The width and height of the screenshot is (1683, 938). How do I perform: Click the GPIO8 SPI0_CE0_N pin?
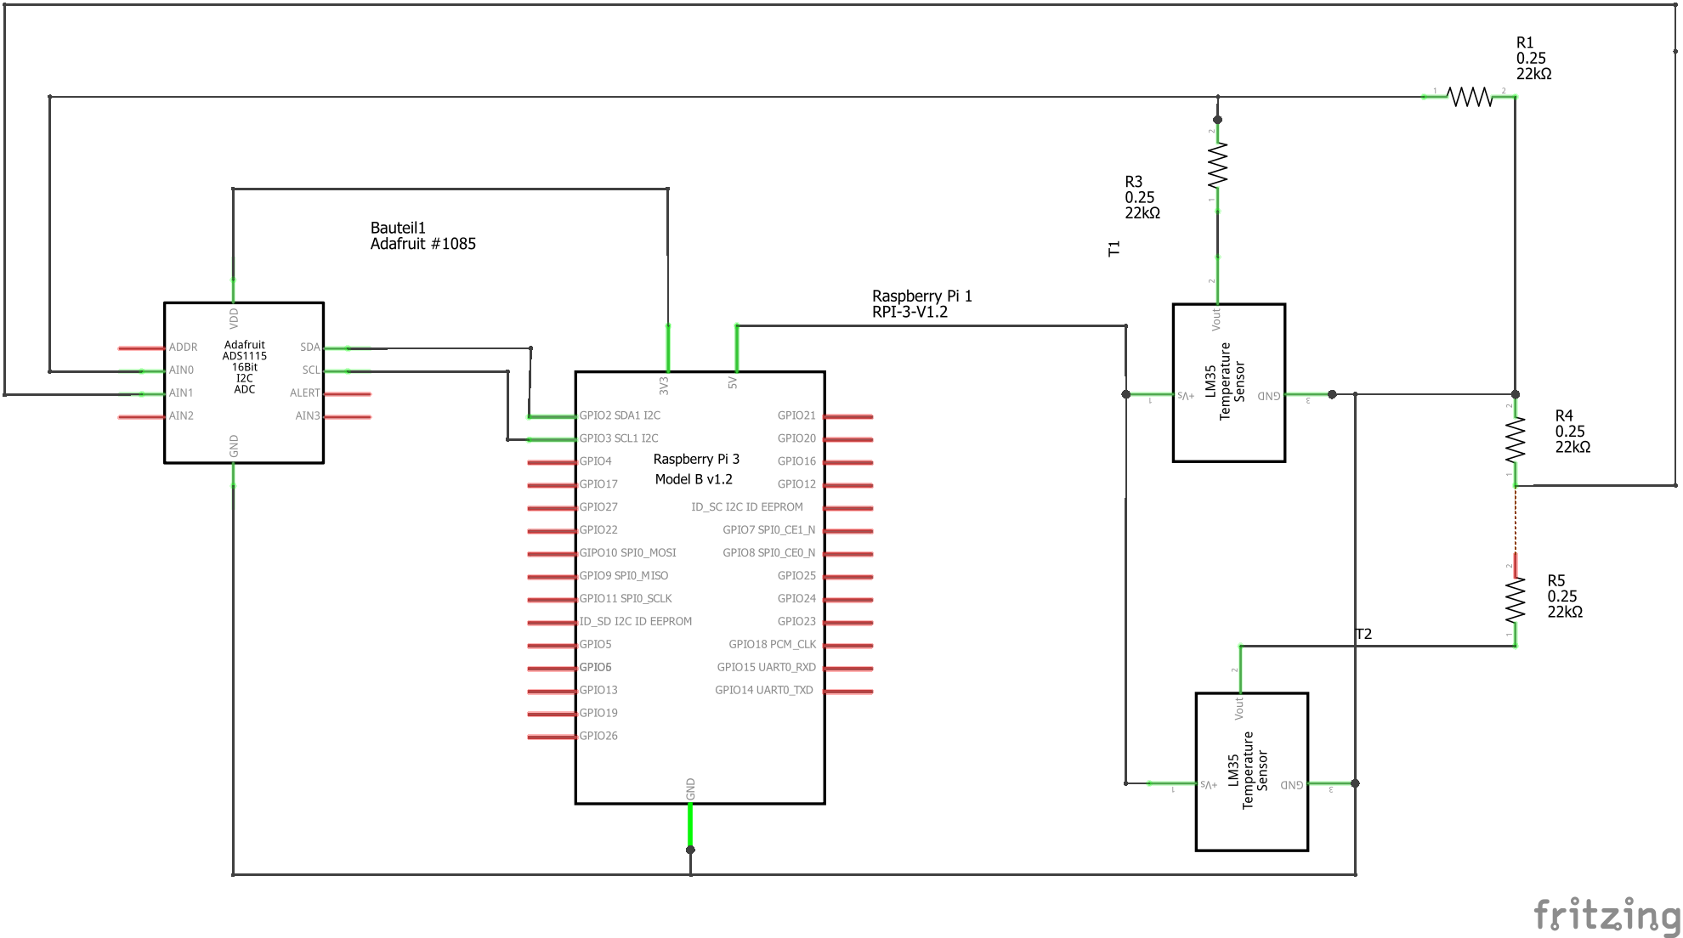[848, 553]
